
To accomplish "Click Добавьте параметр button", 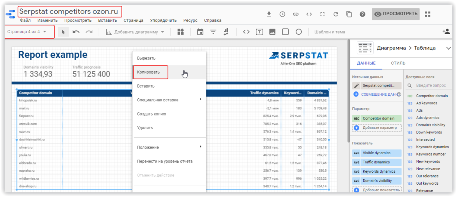I will coord(377,128).
